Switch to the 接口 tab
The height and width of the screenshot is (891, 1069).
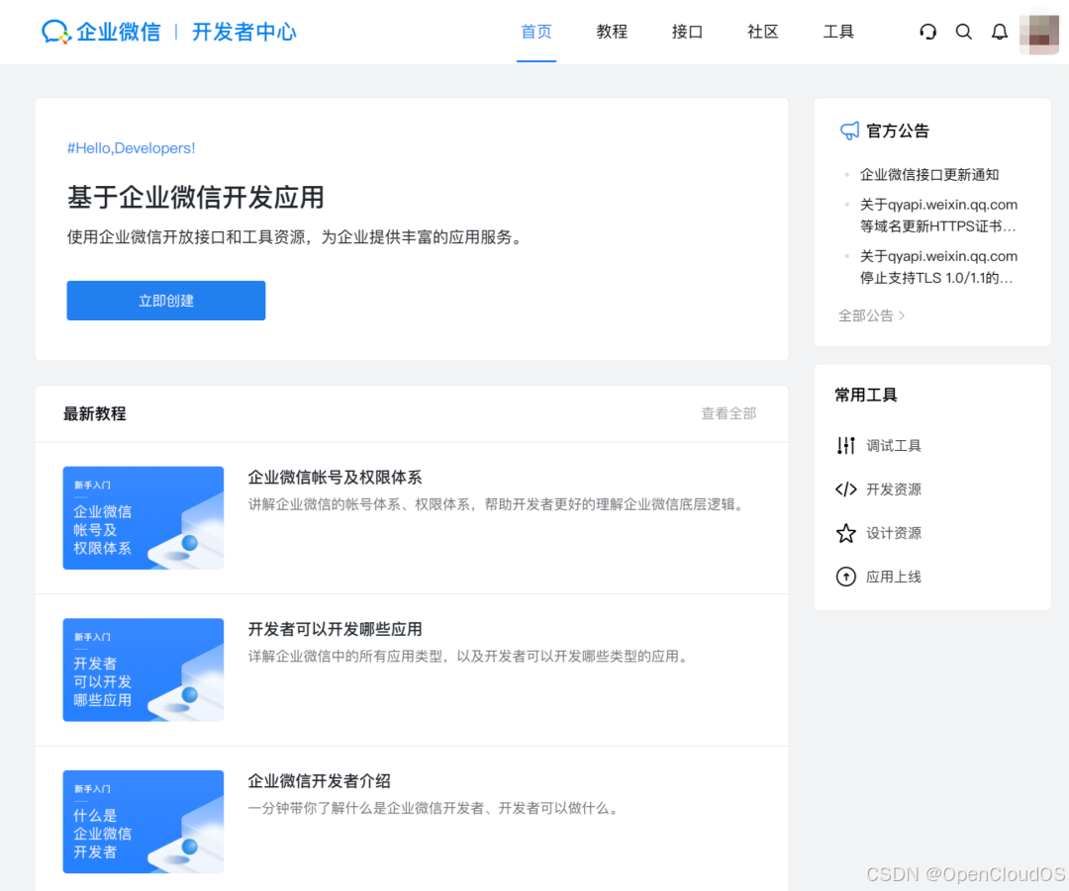pyautogui.click(x=687, y=32)
